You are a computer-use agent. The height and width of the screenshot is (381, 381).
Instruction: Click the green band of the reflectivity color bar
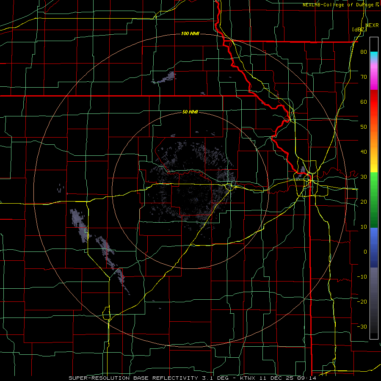[374, 200]
